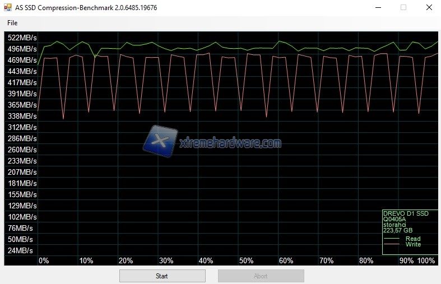Screen dimensions: 441x284
Task: Click the 223,57 GB capacity text
Action: pos(398,230)
